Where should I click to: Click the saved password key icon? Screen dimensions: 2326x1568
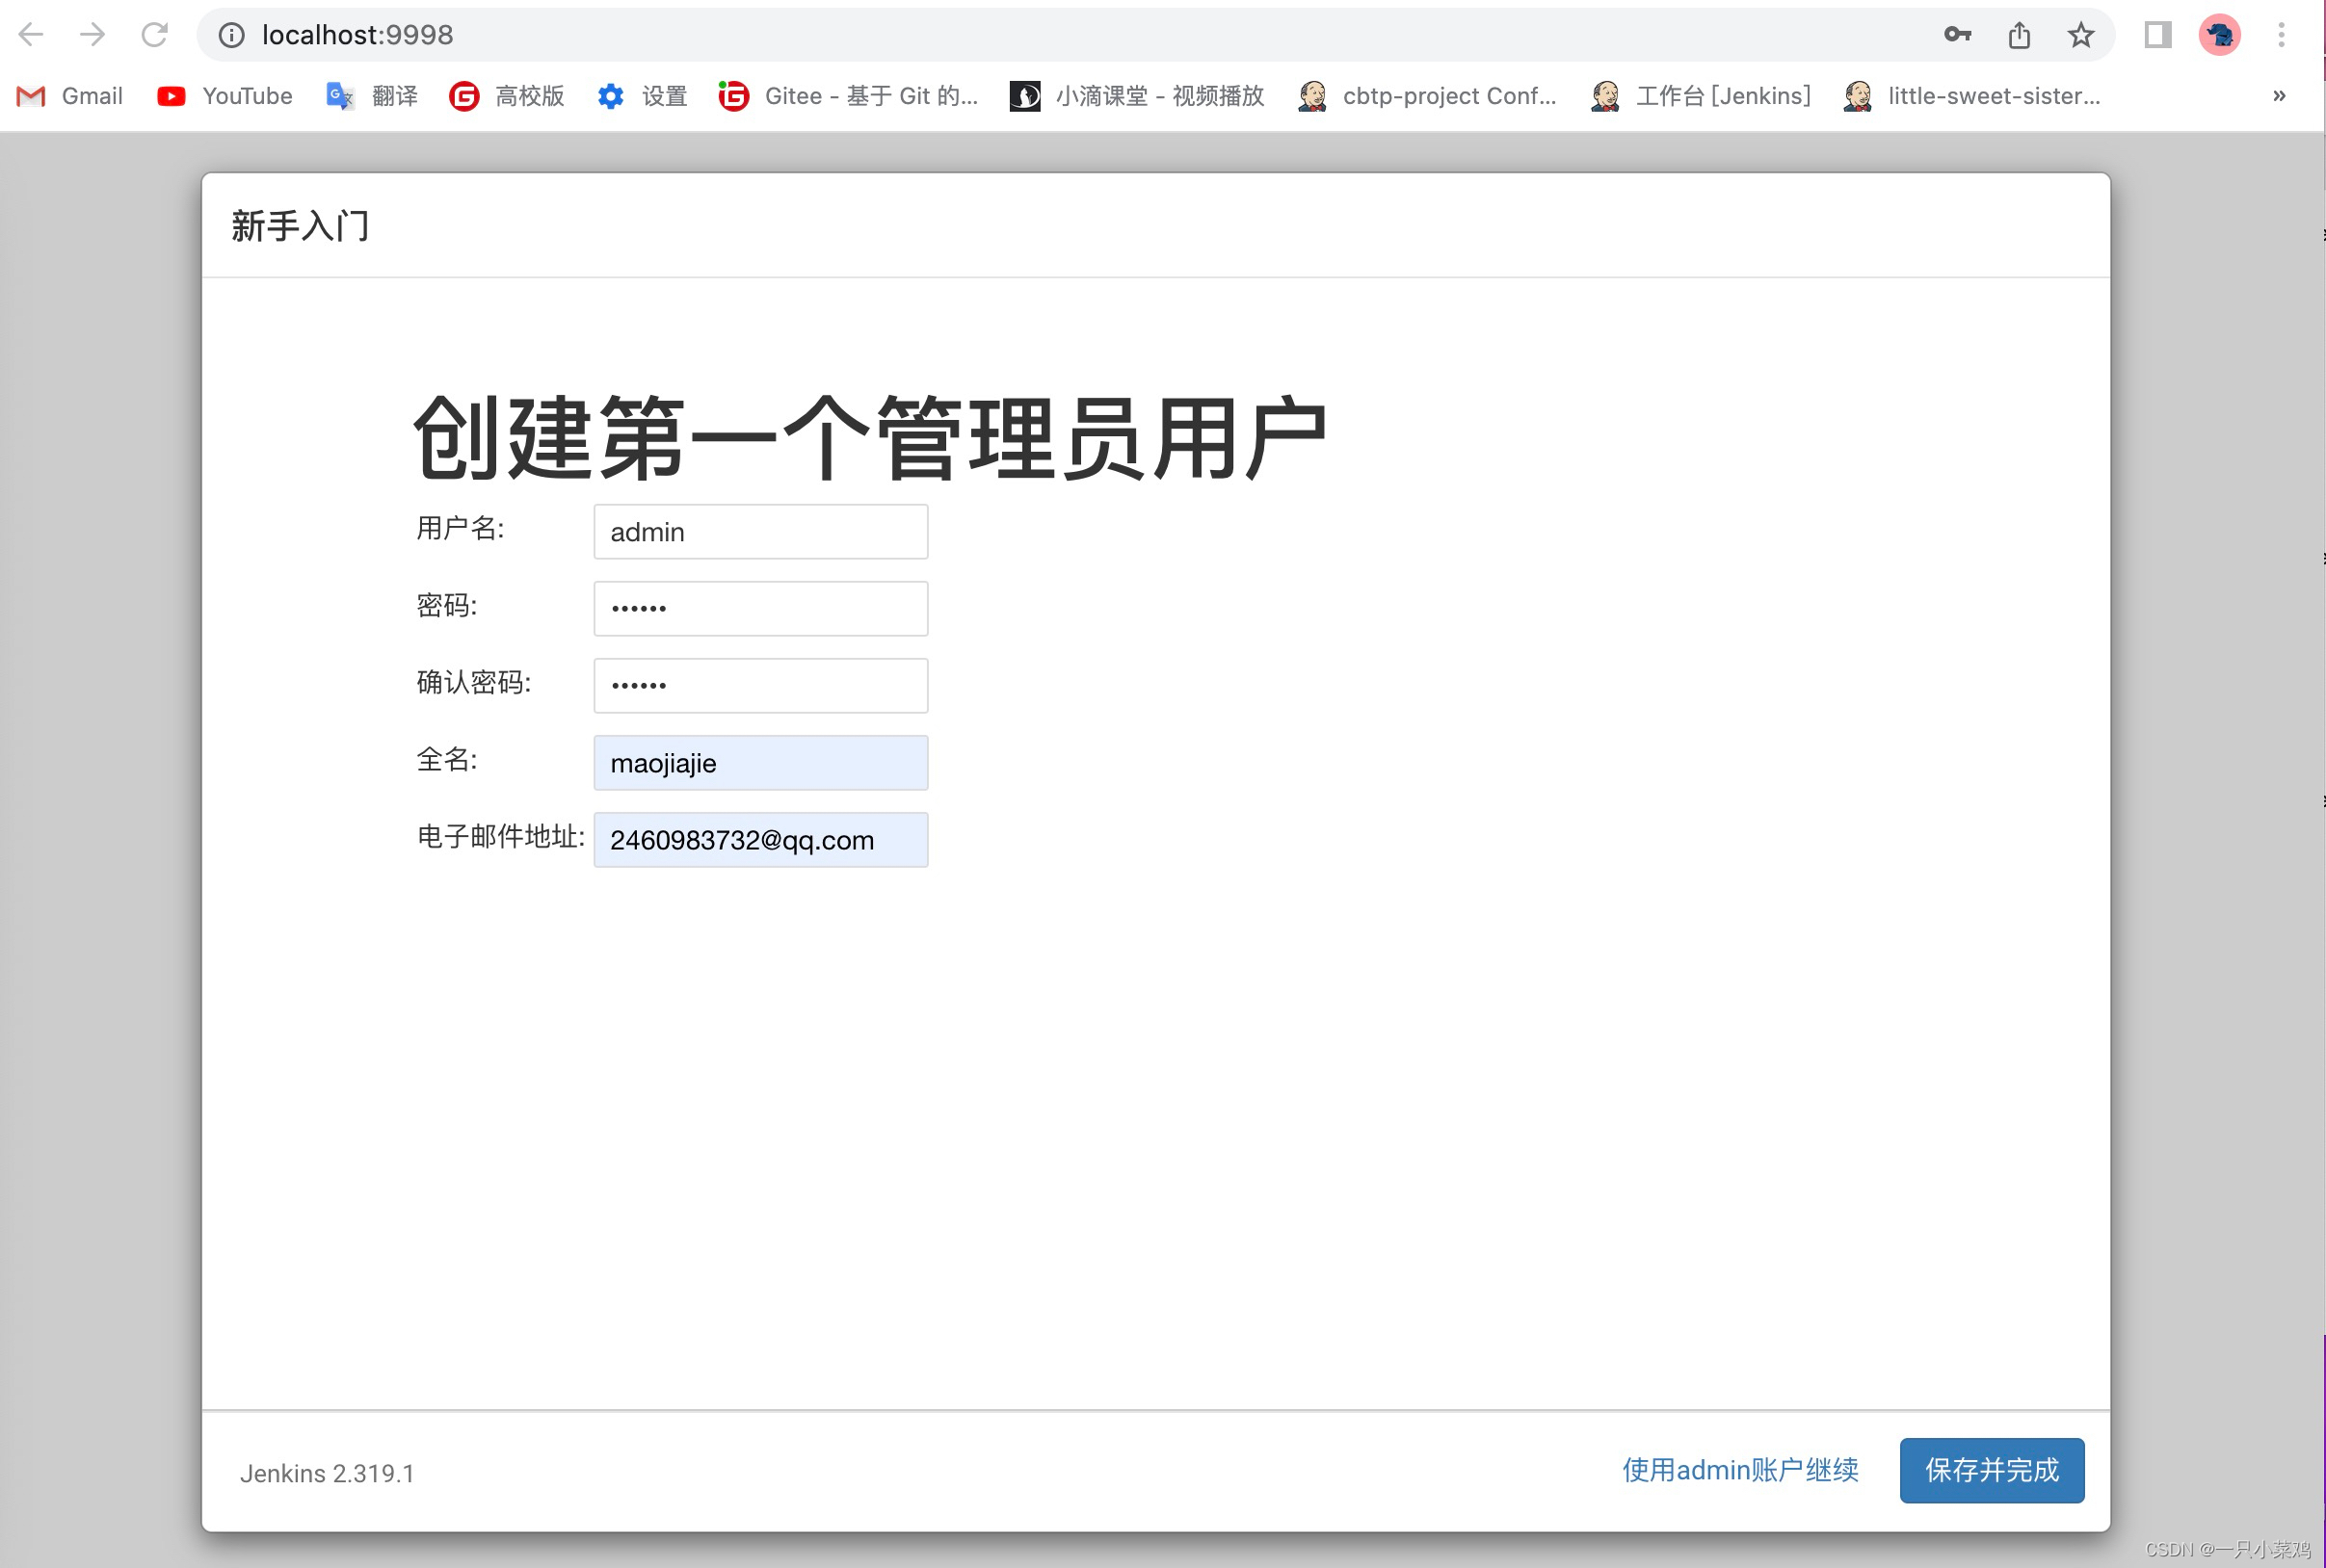tap(1957, 35)
